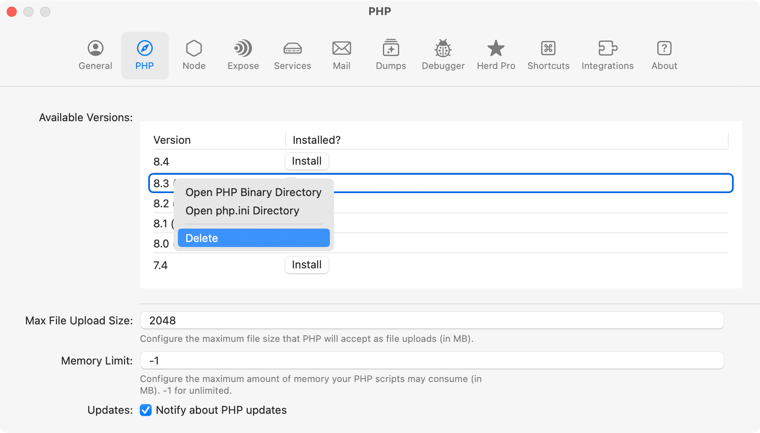
Task: Disable Notify about PHP updates checkbox
Action: click(146, 410)
